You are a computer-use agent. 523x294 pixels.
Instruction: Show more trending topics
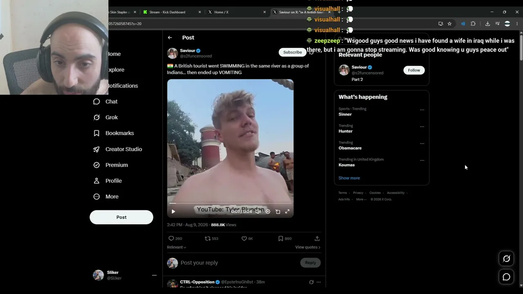tap(349, 178)
